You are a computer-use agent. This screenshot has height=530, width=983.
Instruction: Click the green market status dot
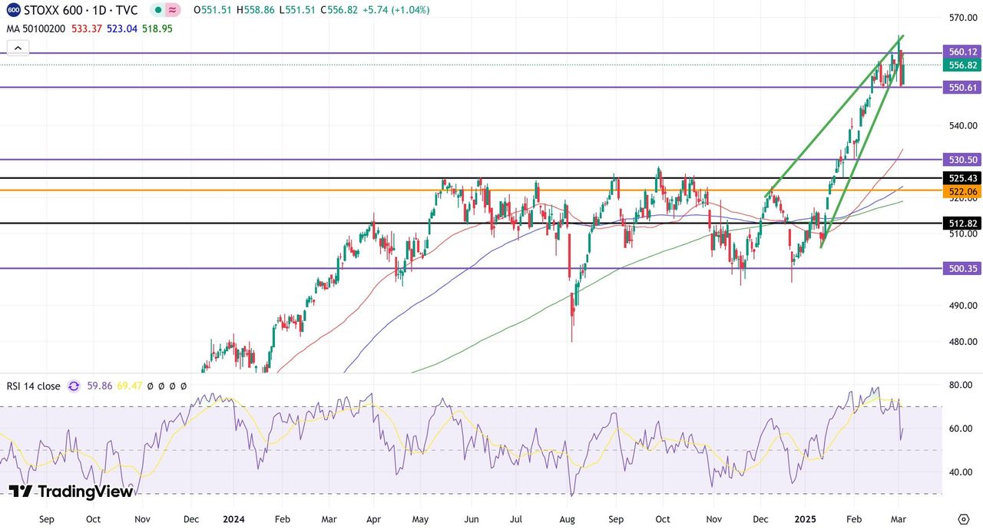coord(157,10)
